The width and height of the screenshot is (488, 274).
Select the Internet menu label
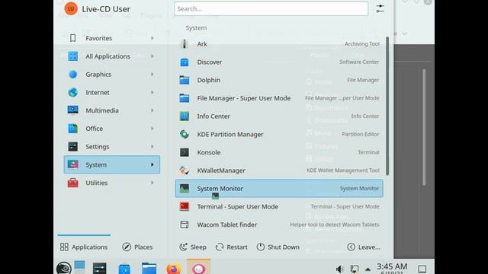click(98, 93)
